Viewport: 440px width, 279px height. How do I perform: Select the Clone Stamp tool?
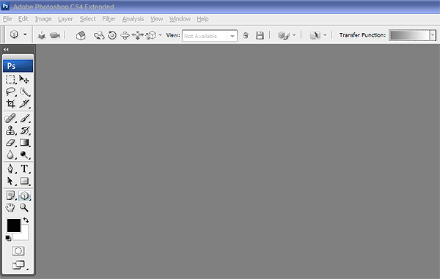pos(10,130)
